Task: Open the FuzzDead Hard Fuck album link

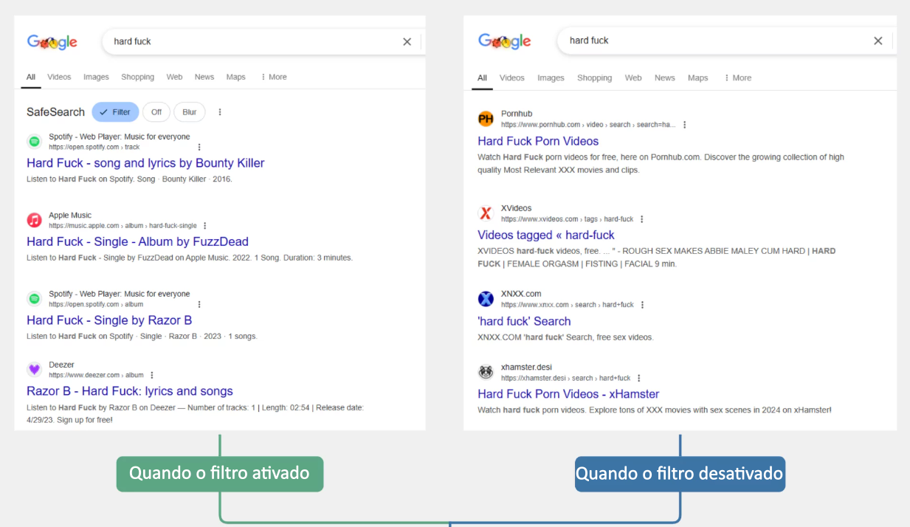Action: [137, 241]
